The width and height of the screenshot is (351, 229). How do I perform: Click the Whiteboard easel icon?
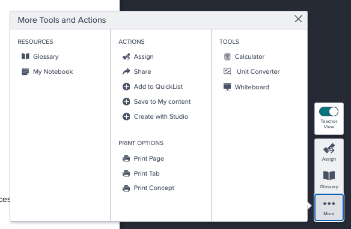(x=227, y=87)
